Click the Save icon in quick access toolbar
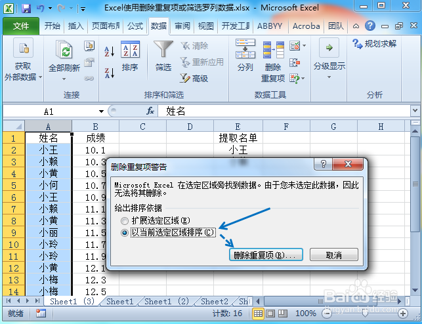This screenshot has height=324, width=422. tap(26, 9)
